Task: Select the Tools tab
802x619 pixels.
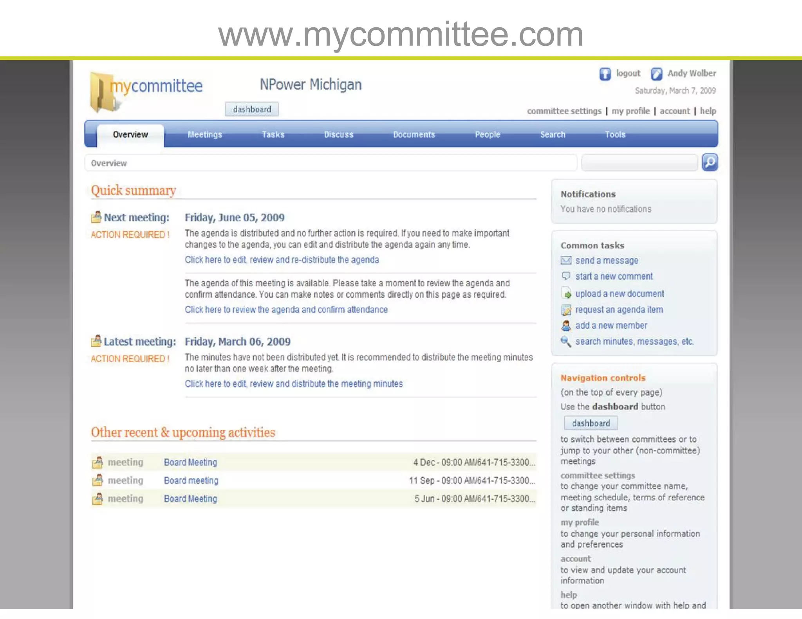Action: point(615,135)
